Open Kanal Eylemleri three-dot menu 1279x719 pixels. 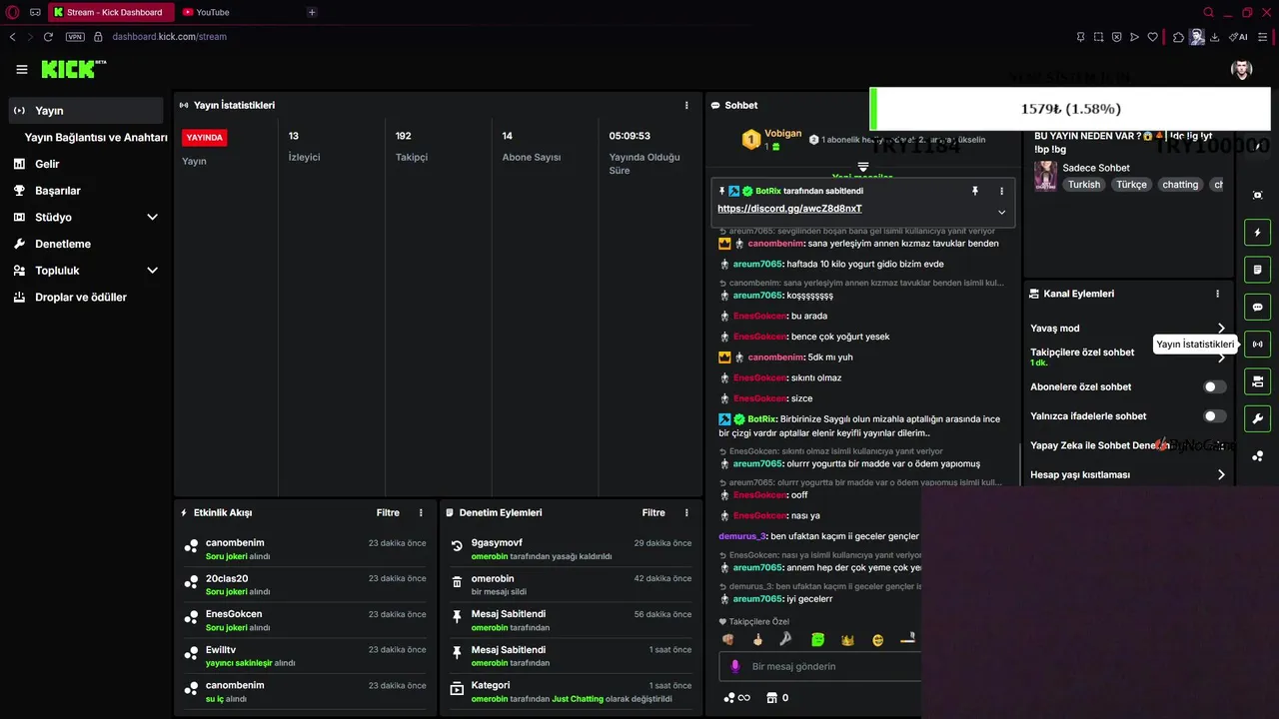coord(1217,294)
